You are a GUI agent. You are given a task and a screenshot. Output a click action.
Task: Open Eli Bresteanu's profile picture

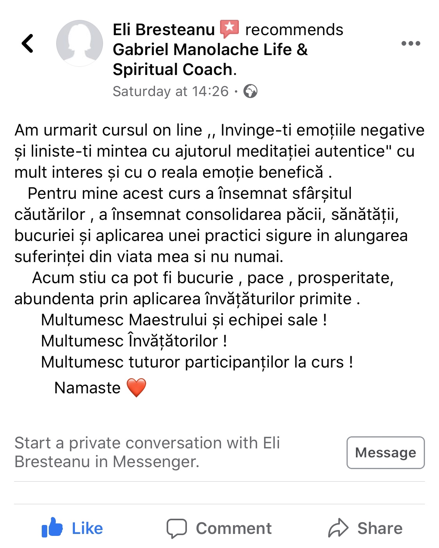80,43
